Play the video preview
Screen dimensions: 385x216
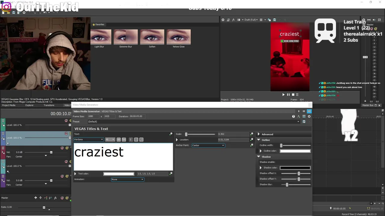coord(283,94)
